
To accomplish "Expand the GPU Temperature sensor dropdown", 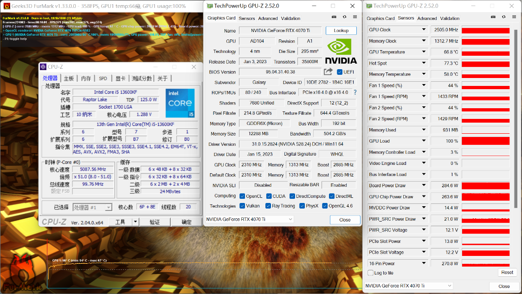I will (x=424, y=52).
